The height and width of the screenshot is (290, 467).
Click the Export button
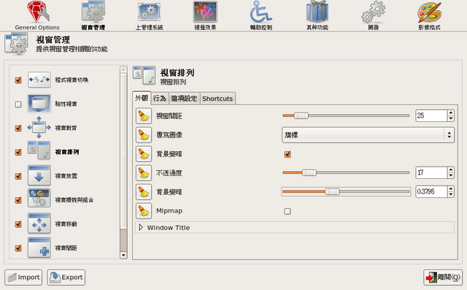(x=66, y=277)
